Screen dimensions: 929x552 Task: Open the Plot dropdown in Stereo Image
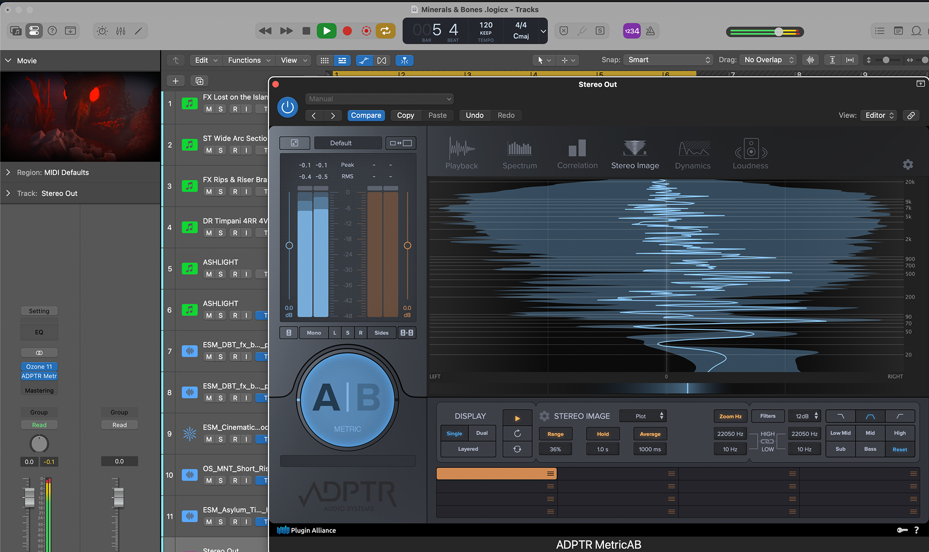click(644, 416)
